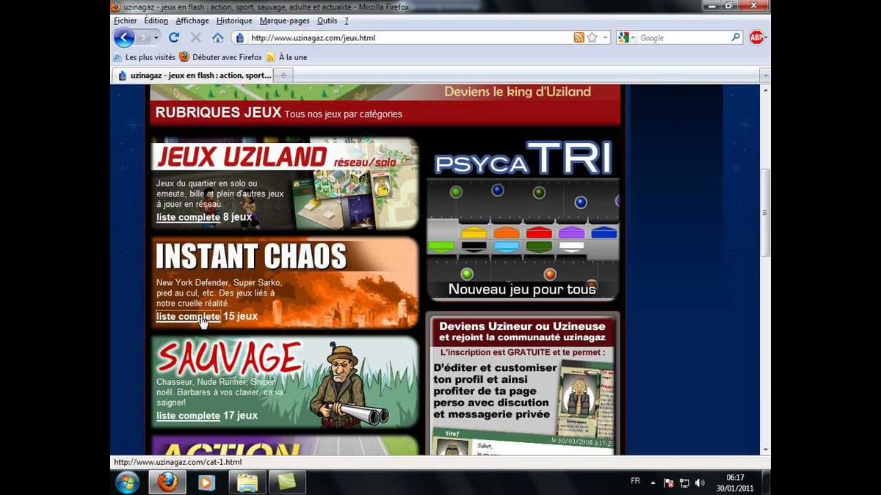Viewport: 881px width, 495px height.
Task: Subscribe via the RSS feed icon
Action: [x=579, y=37]
